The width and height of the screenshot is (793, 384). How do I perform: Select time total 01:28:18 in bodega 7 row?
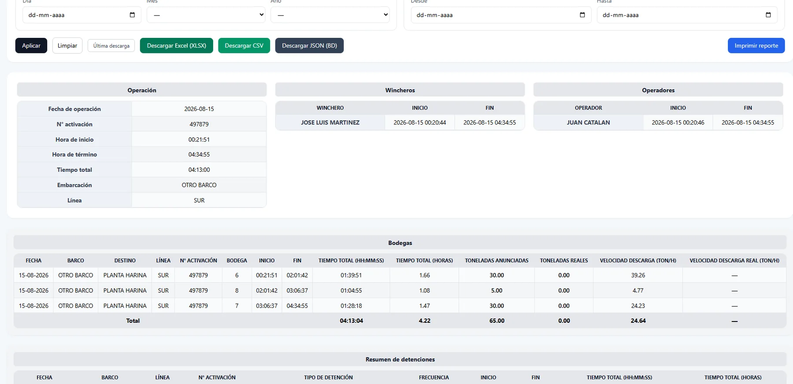click(351, 306)
